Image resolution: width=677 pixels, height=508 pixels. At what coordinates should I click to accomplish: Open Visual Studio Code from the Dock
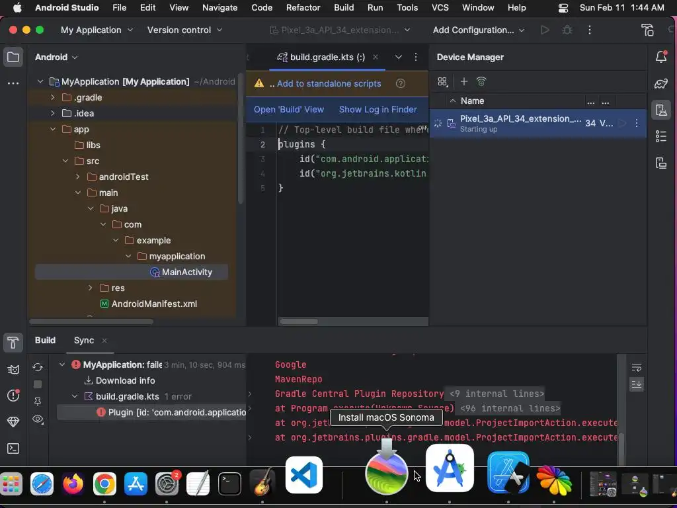304,475
